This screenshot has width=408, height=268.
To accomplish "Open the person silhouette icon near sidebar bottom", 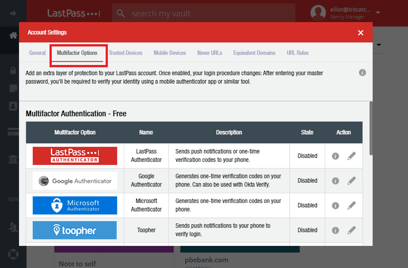I will point(13,227).
